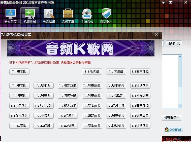Minimize the main application window
The width and height of the screenshot is (191, 142).
tap(178, 3)
